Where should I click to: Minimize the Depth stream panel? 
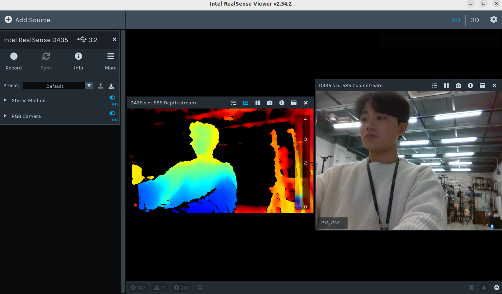[x=294, y=103]
